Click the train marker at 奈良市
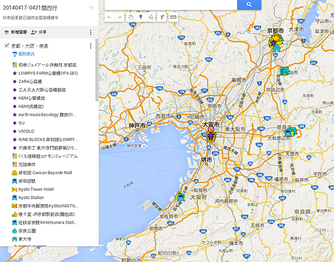334x262 pixels. click(x=288, y=132)
